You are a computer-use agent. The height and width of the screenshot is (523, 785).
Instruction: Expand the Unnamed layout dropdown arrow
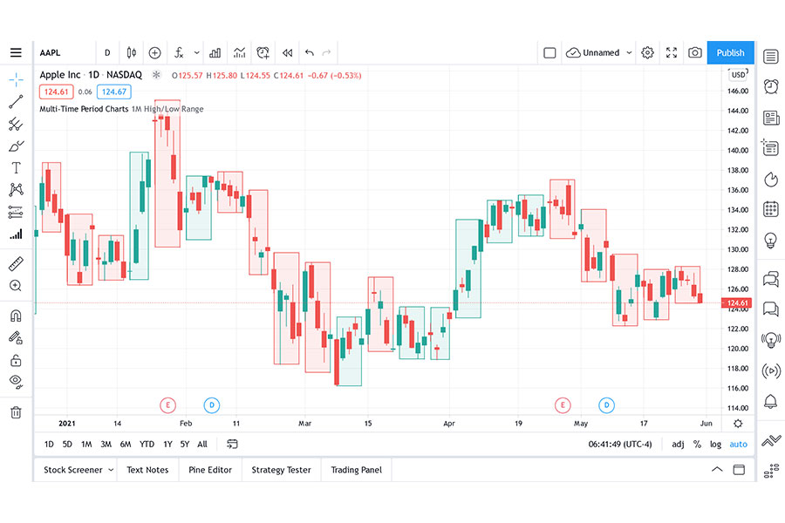point(629,52)
